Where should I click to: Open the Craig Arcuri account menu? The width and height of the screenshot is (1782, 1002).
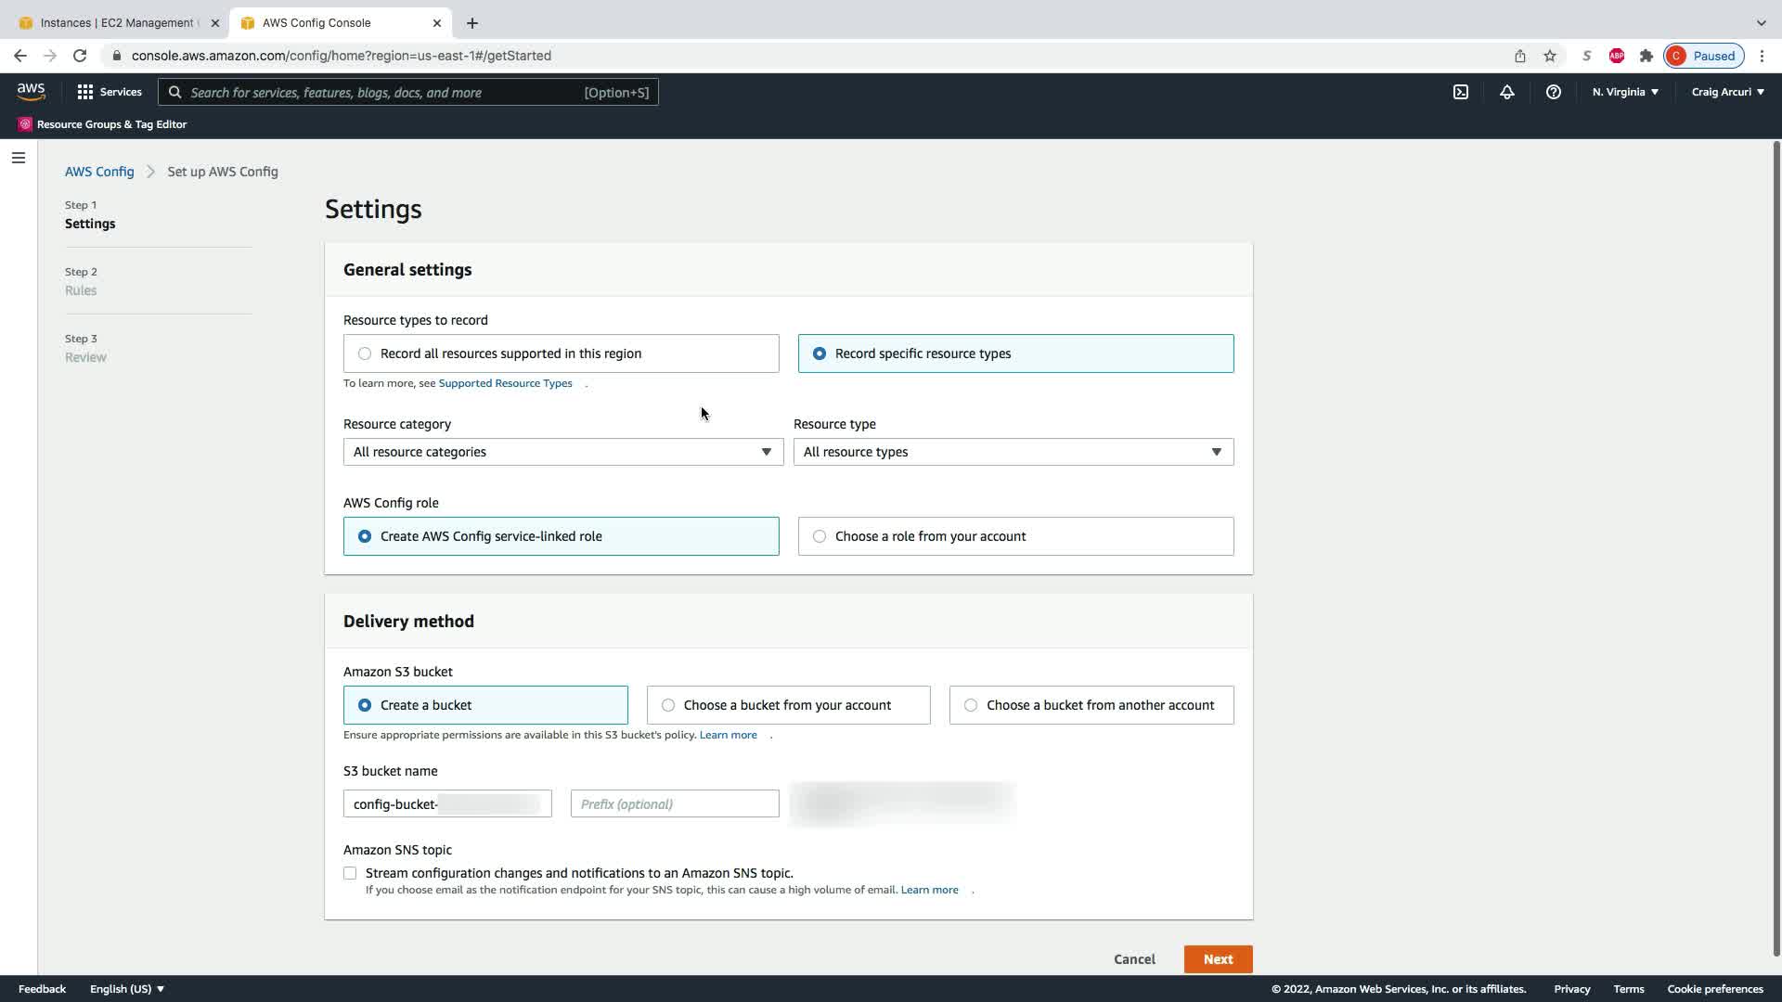(x=1727, y=92)
